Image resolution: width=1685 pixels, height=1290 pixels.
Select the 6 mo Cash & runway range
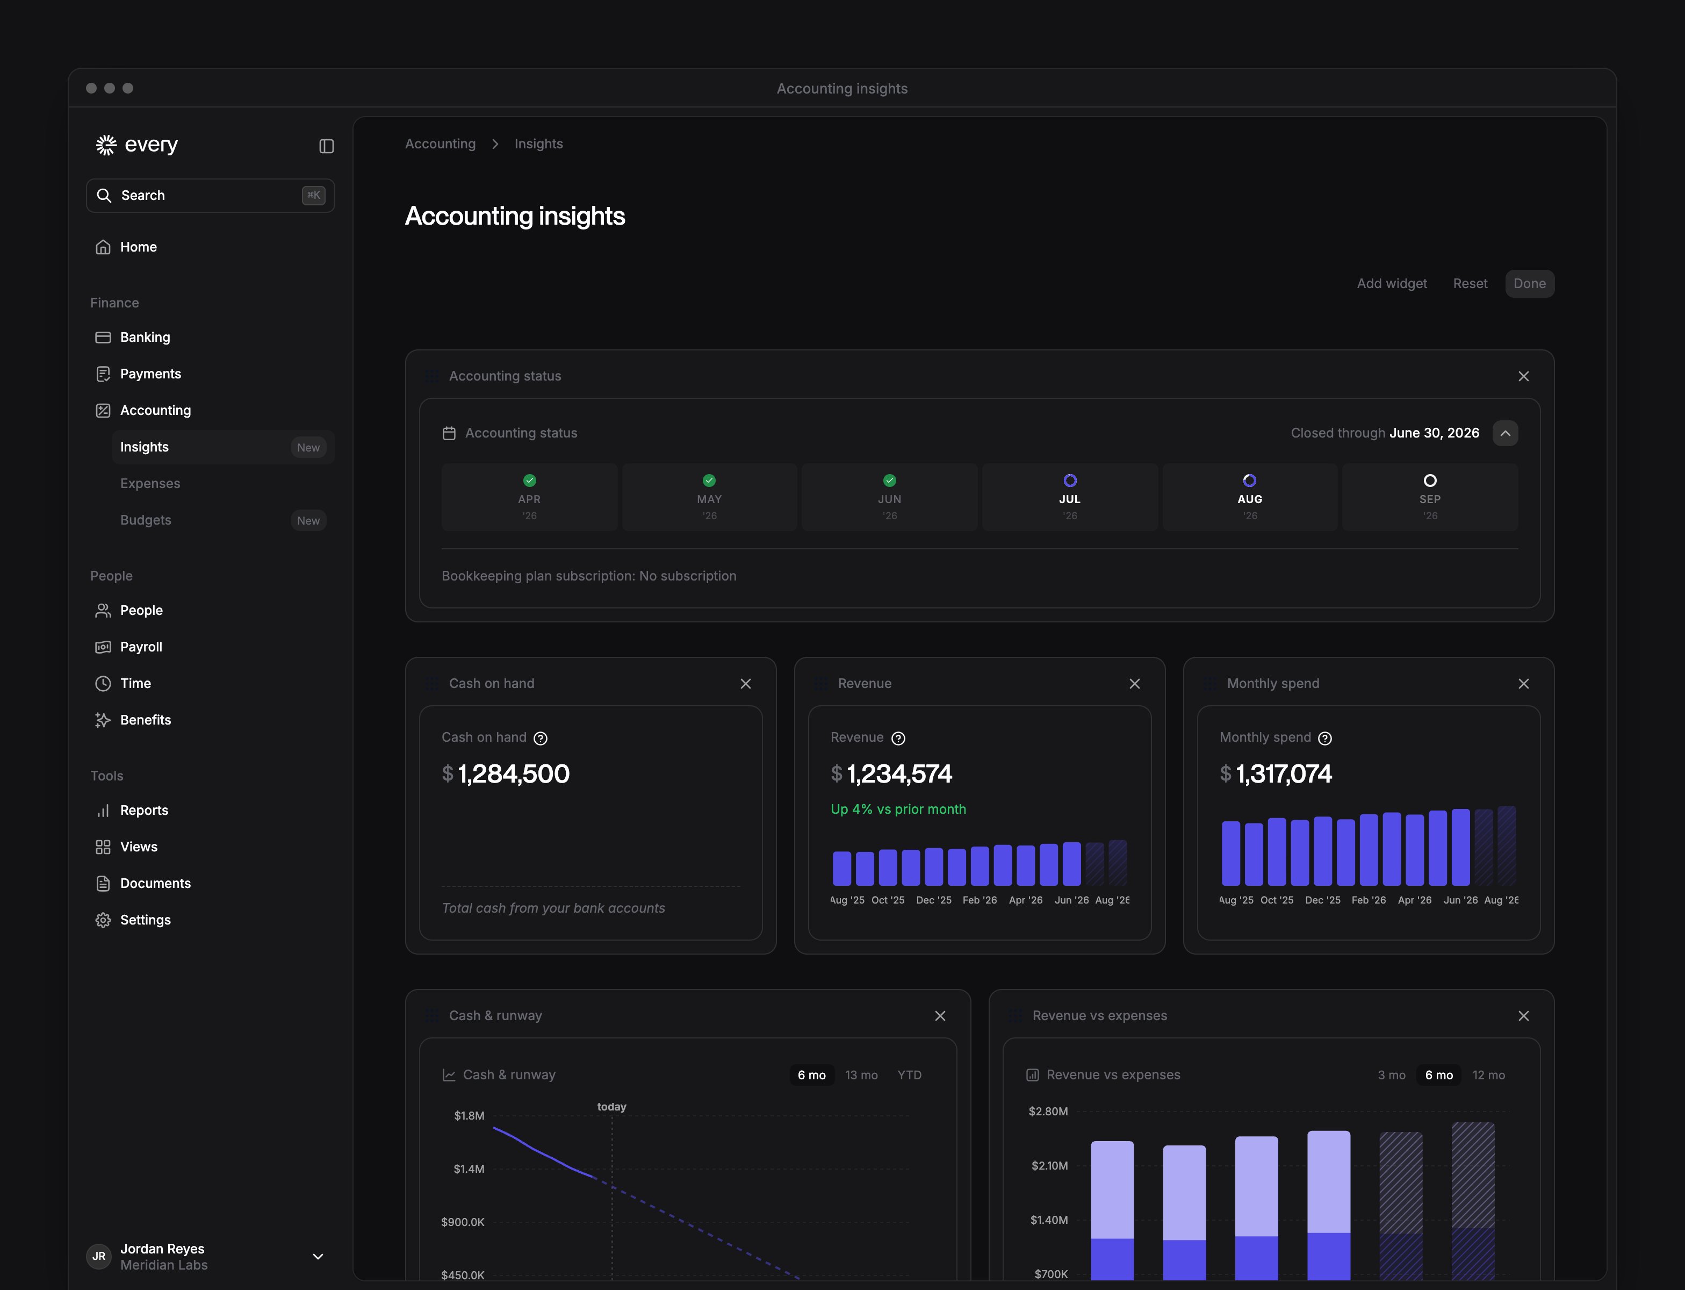[x=811, y=1075]
